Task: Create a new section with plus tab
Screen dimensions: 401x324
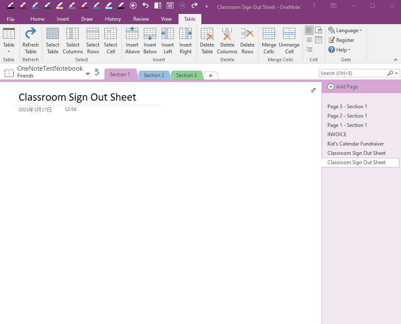Action: click(211, 76)
